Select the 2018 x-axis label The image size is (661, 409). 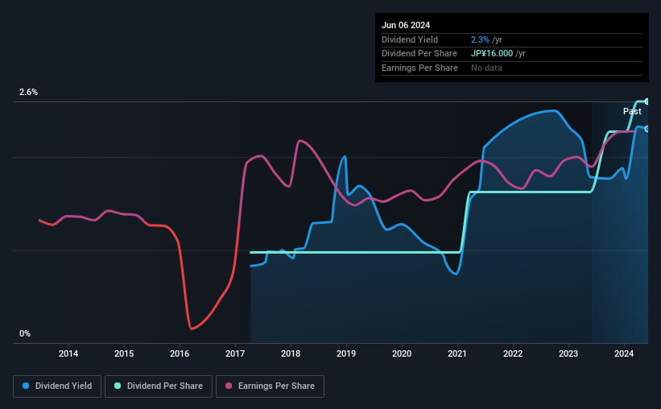(x=291, y=353)
